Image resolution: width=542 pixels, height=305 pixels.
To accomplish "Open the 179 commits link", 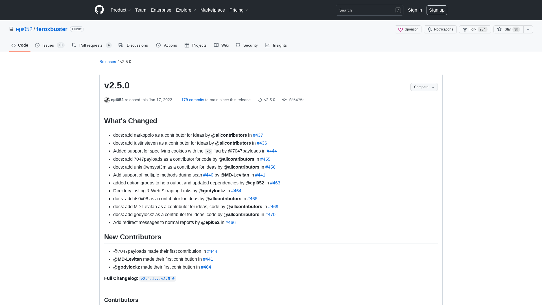I will pos(193,100).
